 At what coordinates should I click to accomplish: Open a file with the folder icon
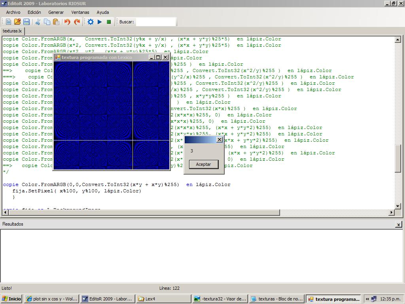(17, 22)
